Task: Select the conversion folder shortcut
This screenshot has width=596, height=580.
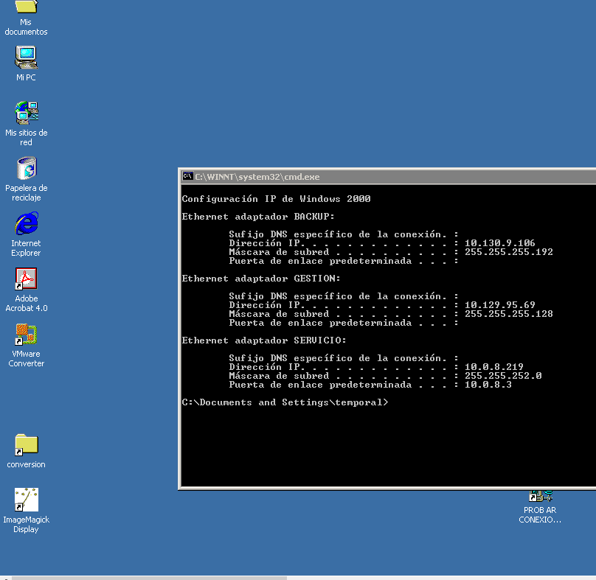Action: click(26, 444)
